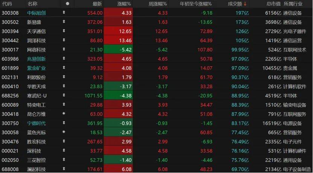Sort by 涨幅% column header
This screenshot has height=173, width=313.
[124, 4]
